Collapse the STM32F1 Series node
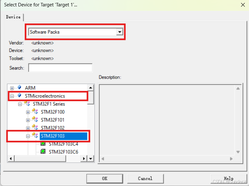The image size is (249, 186). pos(20,104)
